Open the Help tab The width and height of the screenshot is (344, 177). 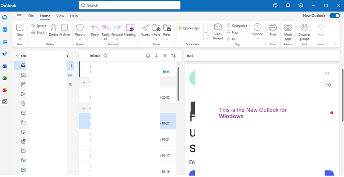74,16
